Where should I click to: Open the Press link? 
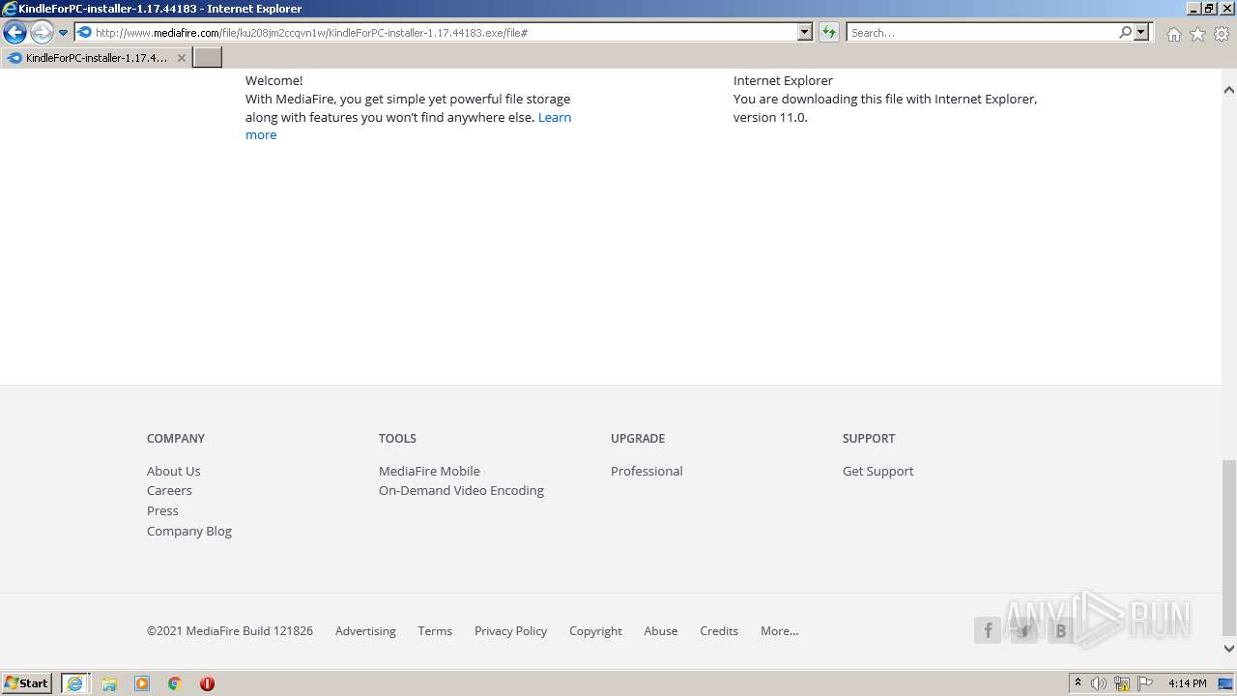click(162, 510)
